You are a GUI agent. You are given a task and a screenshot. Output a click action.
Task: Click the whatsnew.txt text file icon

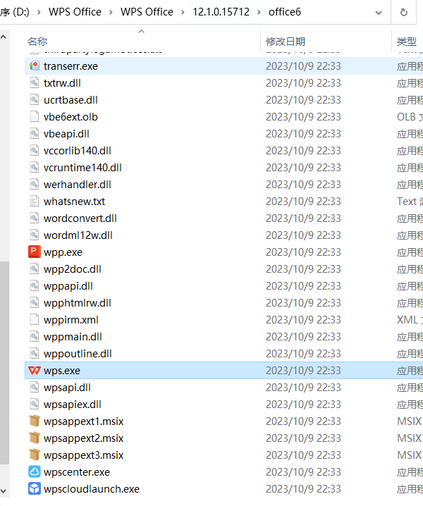tap(35, 202)
